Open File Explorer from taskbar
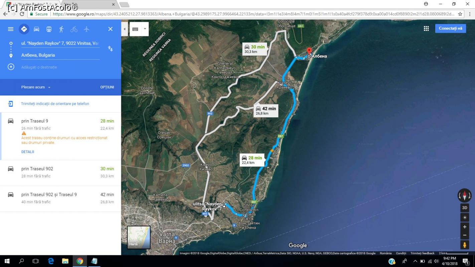The width and height of the screenshot is (475, 267). pyautogui.click(x=65, y=261)
